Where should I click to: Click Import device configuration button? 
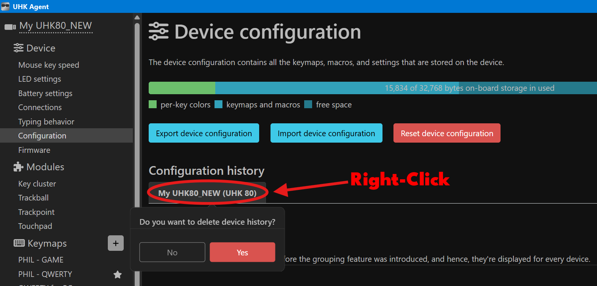point(326,133)
